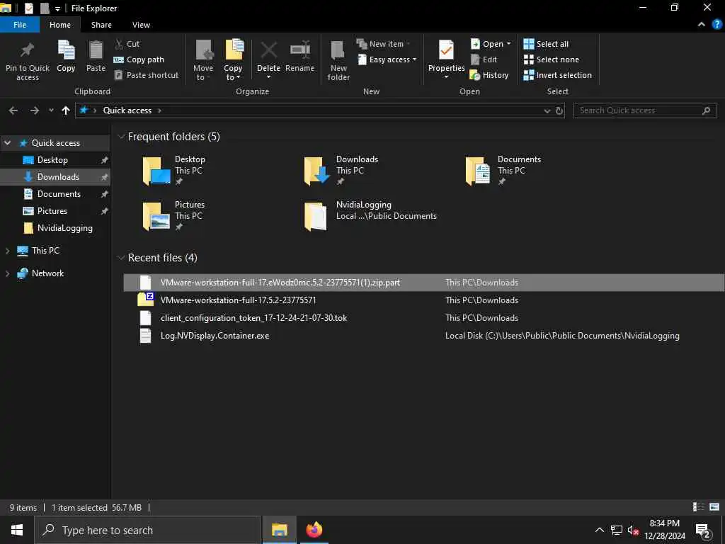The height and width of the screenshot is (544, 725).
Task: Open the Open button dropdown
Action: 509,44
